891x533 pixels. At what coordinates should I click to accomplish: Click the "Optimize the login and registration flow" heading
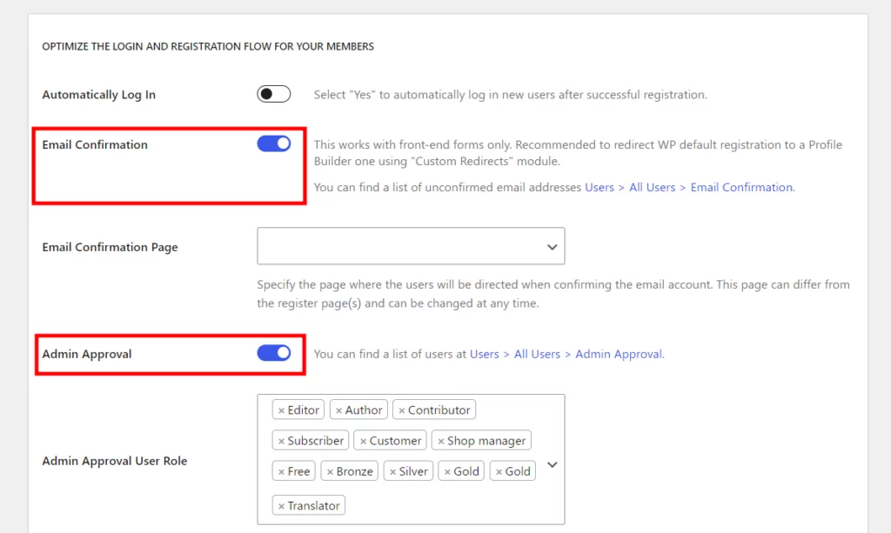click(x=208, y=47)
